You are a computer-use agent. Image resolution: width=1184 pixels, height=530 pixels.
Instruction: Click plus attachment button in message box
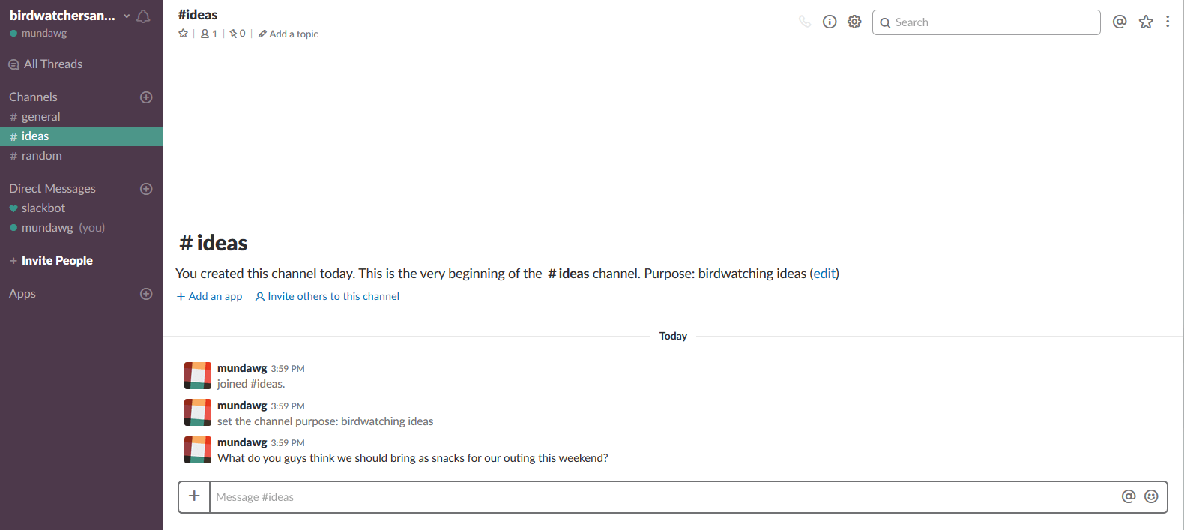click(194, 496)
